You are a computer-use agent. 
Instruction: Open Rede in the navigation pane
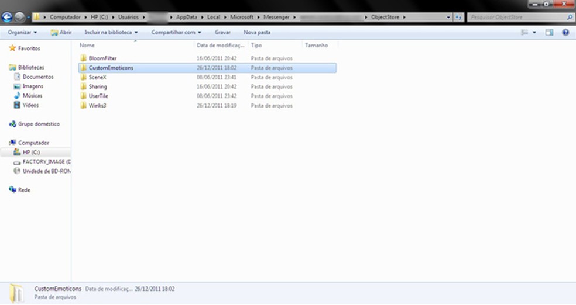click(24, 190)
